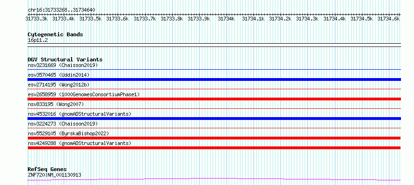Image resolution: width=414 pixels, height=185 pixels.
Task: Click the thick red esv2658959 variant bar
Action: point(214,99)
